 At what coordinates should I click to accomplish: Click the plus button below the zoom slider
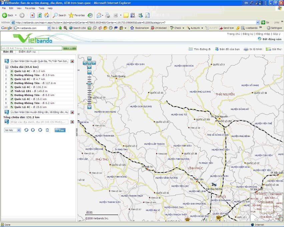click(x=89, y=107)
